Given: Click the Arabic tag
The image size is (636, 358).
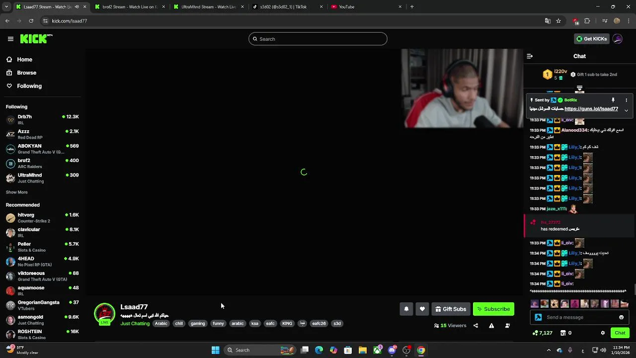Looking at the screenshot, I should (161, 324).
